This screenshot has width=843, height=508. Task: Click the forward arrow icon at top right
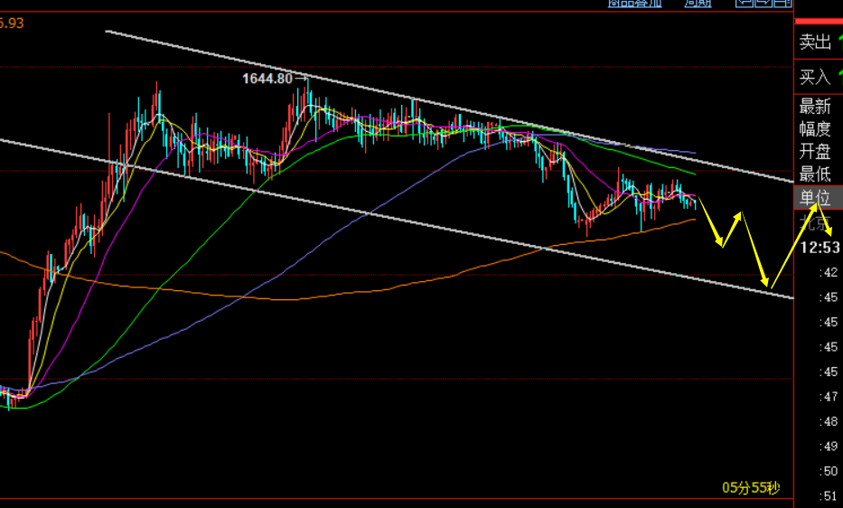(763, 4)
